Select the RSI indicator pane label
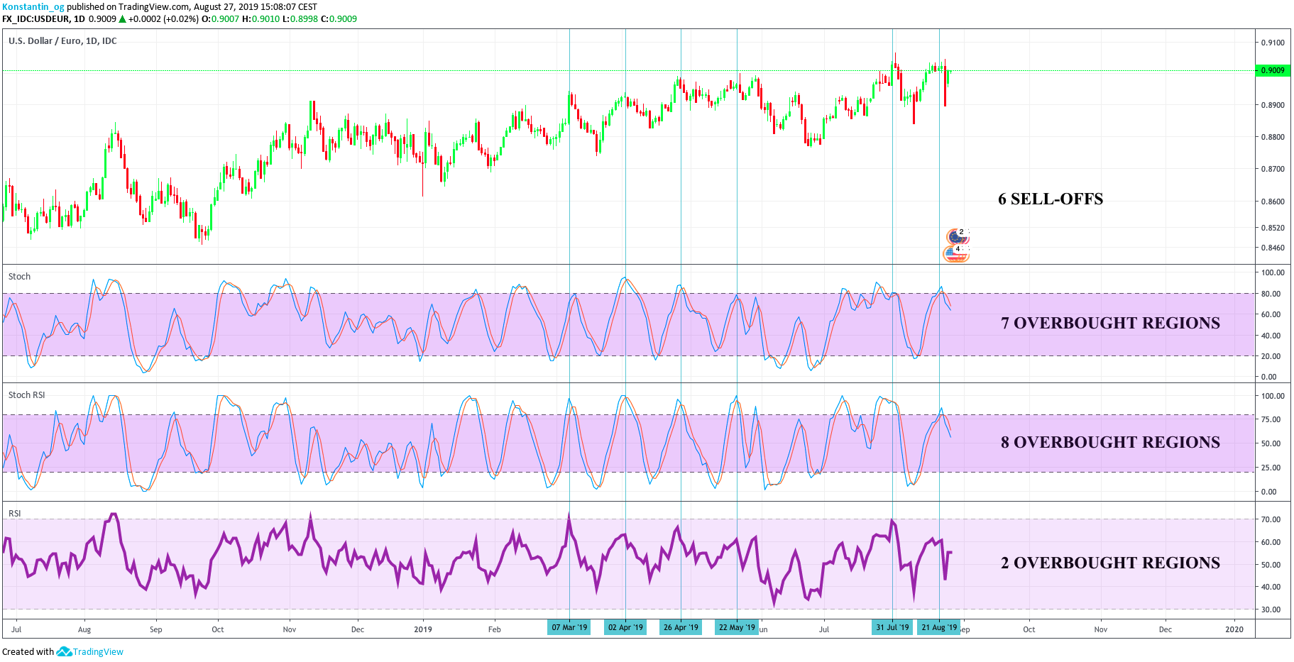The image size is (1294, 662). pos(14,513)
